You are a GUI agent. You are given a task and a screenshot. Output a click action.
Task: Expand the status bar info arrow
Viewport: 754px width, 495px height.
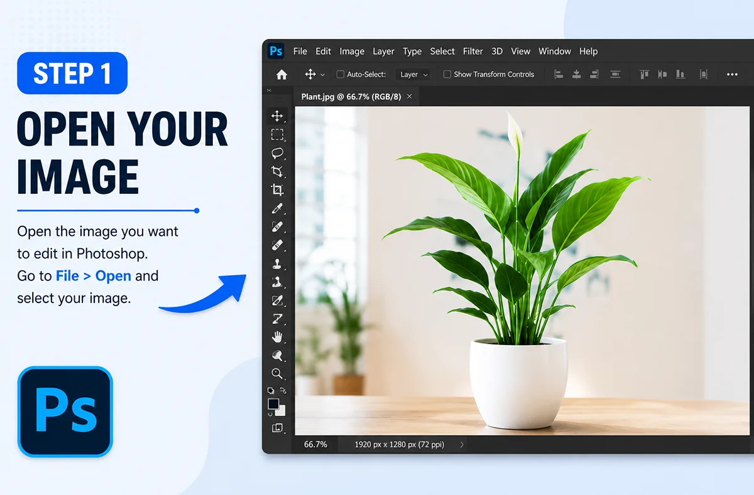[462, 444]
